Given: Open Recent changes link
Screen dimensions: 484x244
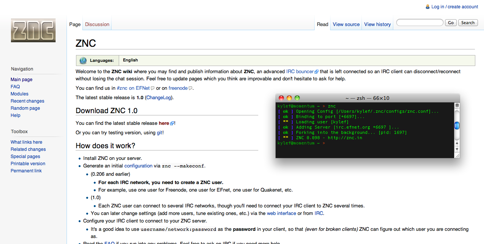Looking at the screenshot, I should tap(28, 101).
